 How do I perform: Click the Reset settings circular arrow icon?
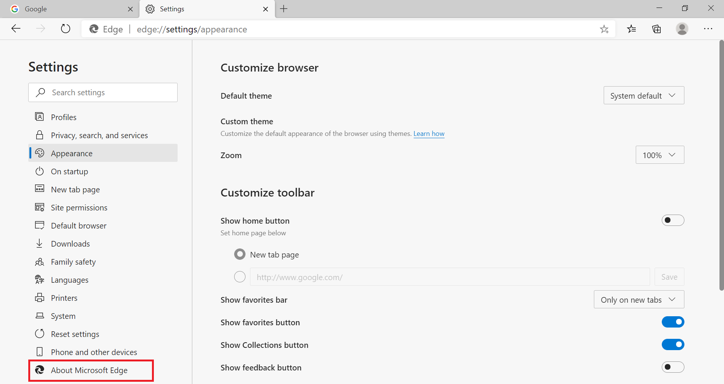point(40,334)
